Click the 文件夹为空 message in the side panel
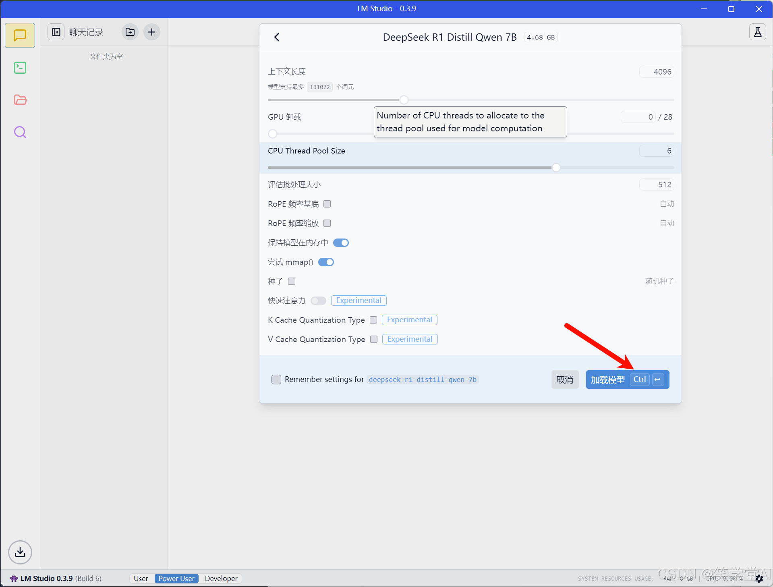773x587 pixels. [106, 56]
